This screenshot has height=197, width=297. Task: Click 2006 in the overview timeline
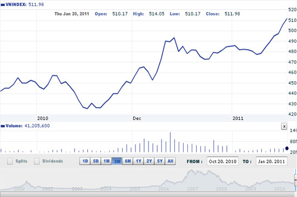[x=164, y=189]
